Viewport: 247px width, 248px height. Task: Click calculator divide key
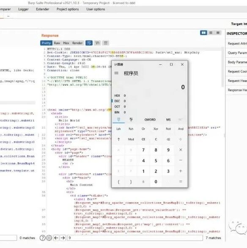[181, 139]
